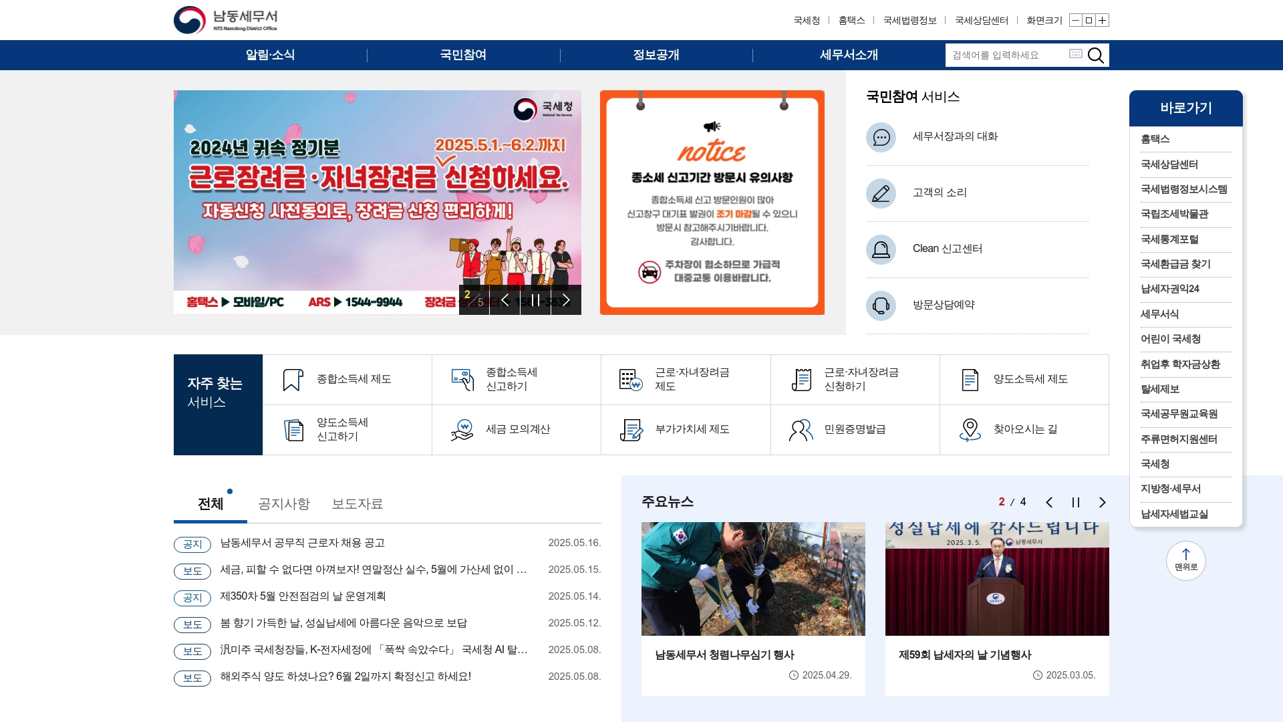Click the 세금 모의계산 hand icon
Viewport: 1283px width, 722px height.
coord(462,430)
